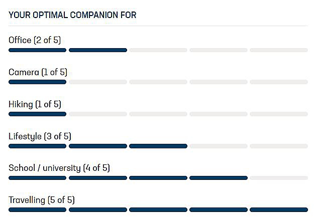Click third filled segment of Lifestyle bar
This screenshot has width=315, height=220.
click(x=158, y=146)
